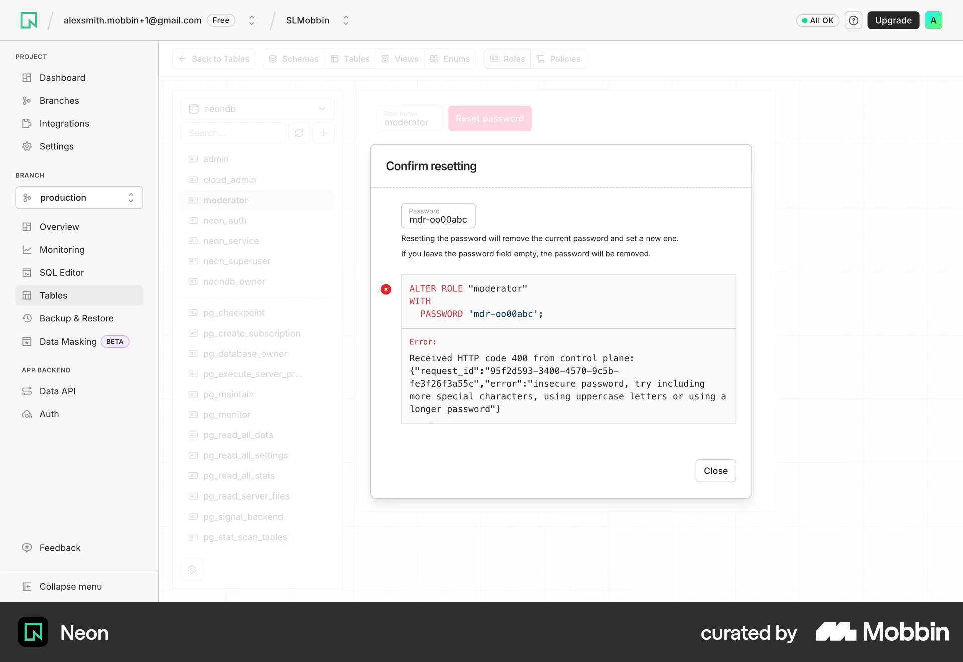The image size is (963, 662).
Task: Select the pg_checkpoint role
Action: (257, 313)
